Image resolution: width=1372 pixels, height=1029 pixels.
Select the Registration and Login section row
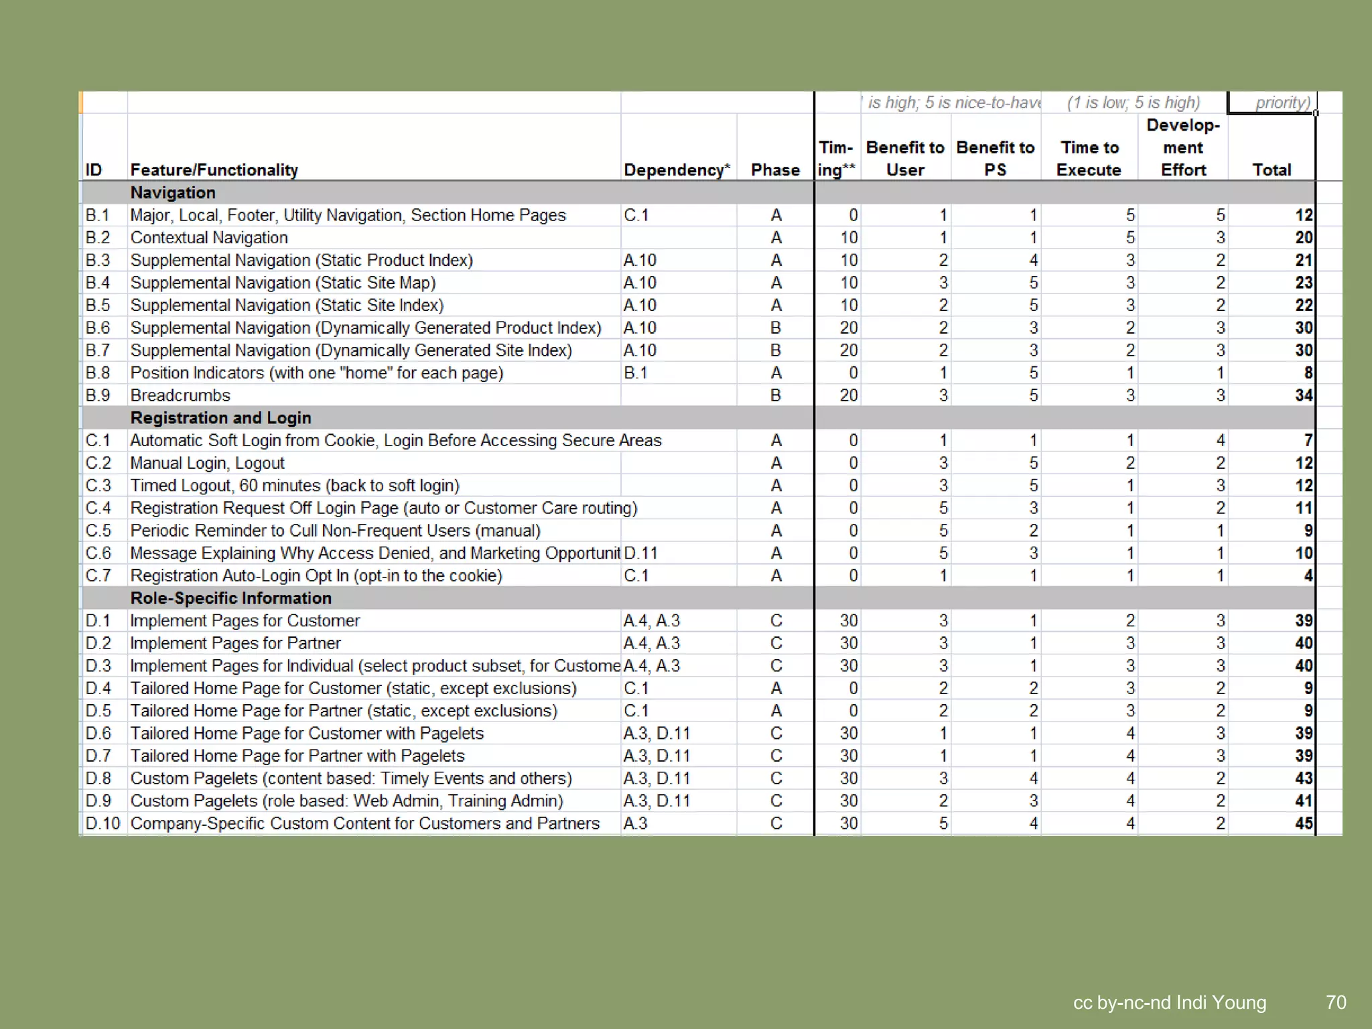pos(220,418)
